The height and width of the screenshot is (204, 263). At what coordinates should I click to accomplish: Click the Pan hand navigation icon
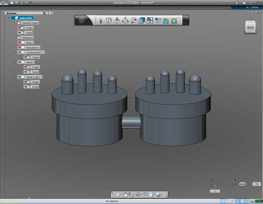point(126,194)
